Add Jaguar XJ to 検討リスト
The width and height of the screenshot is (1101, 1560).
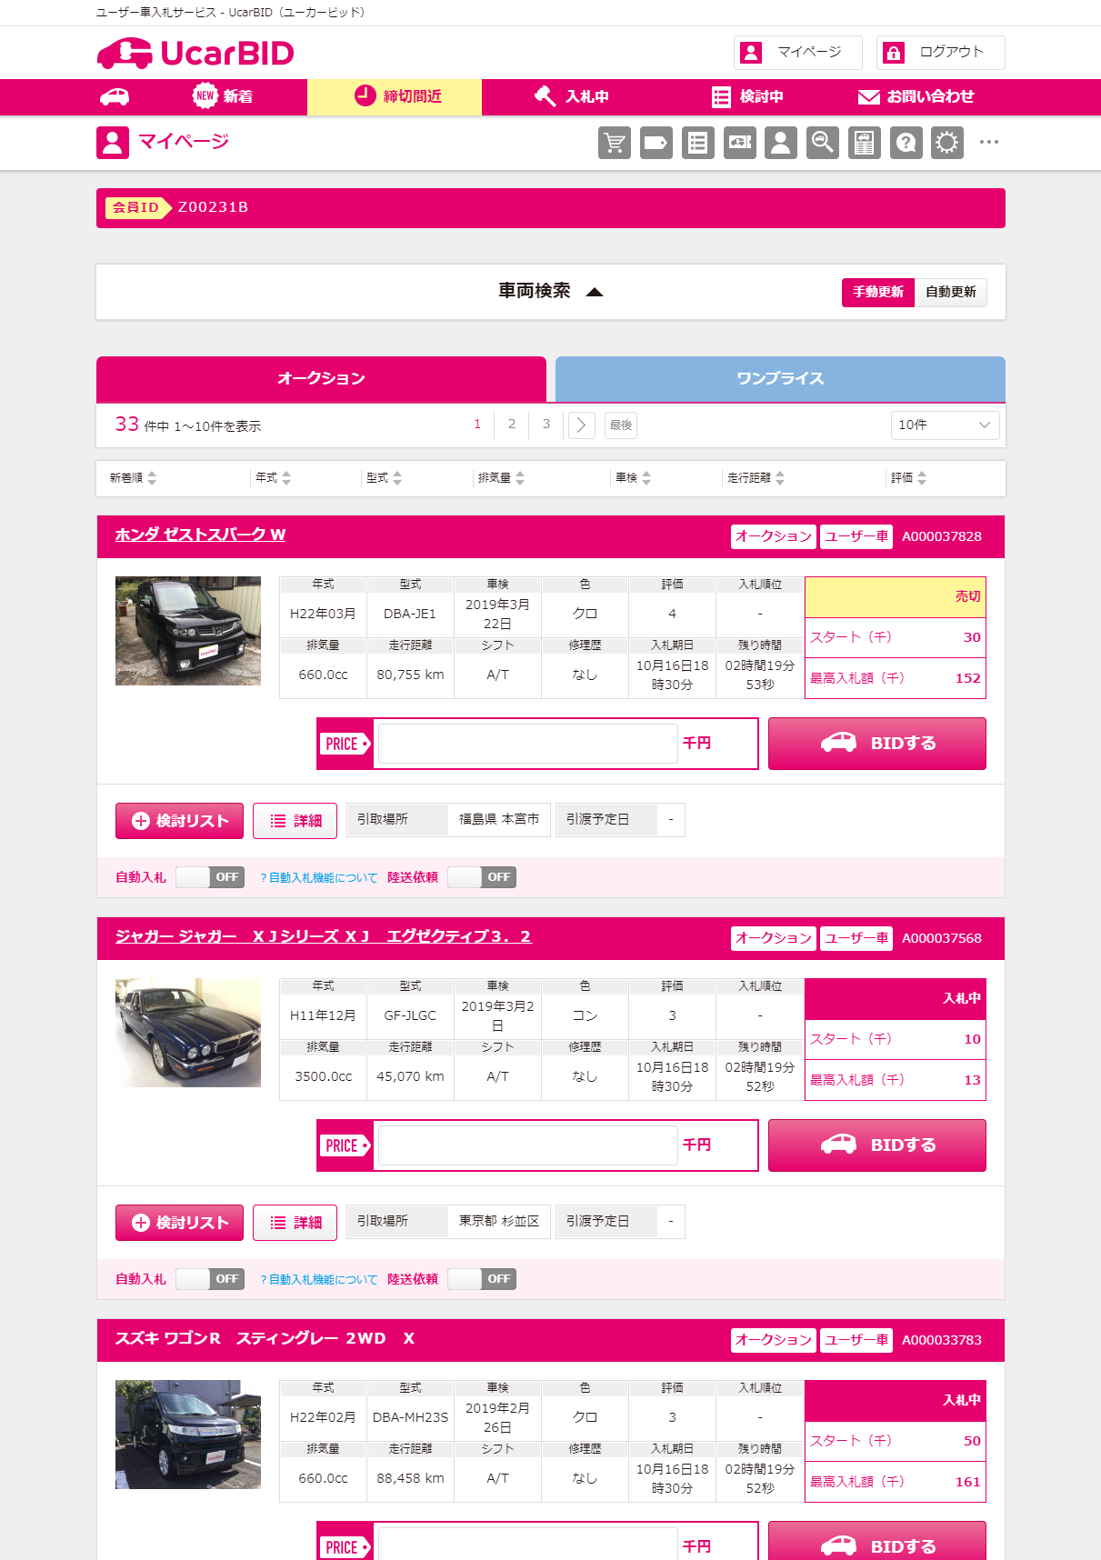[179, 1223]
